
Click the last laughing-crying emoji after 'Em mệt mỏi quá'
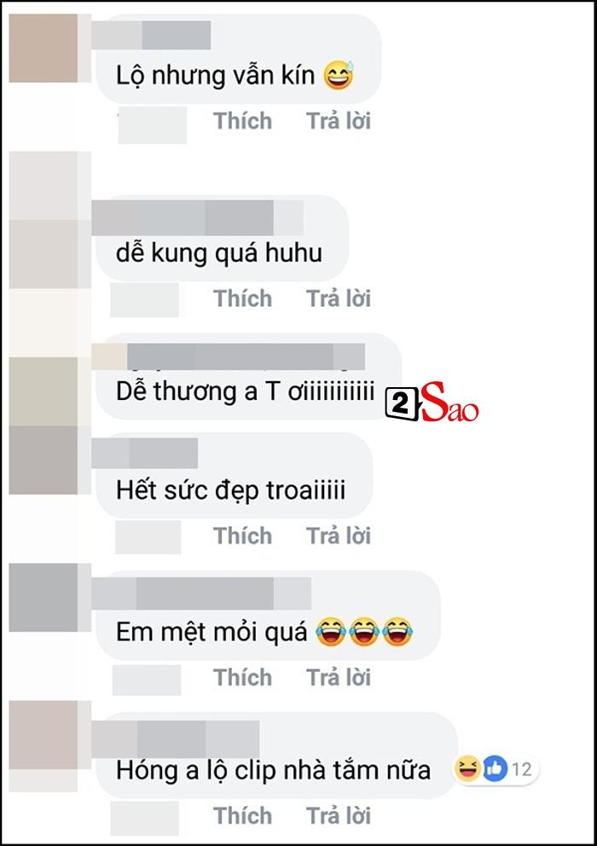coord(397,631)
